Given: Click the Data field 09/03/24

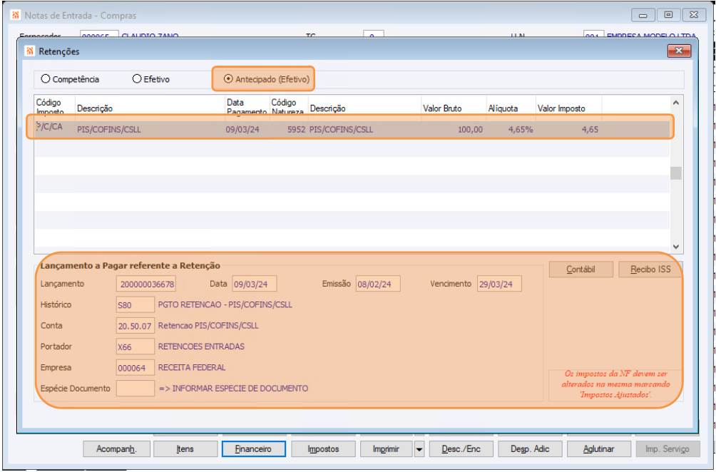Looking at the screenshot, I should pos(255,284).
